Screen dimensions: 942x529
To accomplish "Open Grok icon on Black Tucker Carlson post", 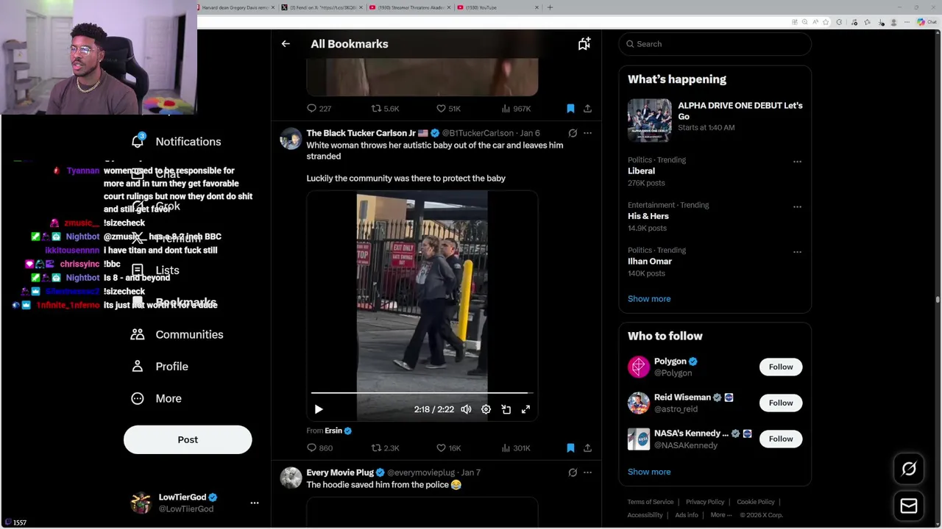I will pos(573,133).
